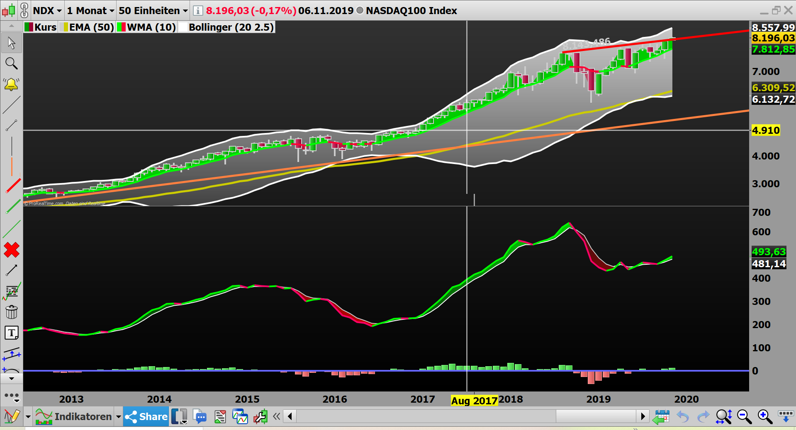Toggle the EMA (50) indicator visibility
Image resolution: width=796 pixels, height=430 pixels.
click(87, 27)
